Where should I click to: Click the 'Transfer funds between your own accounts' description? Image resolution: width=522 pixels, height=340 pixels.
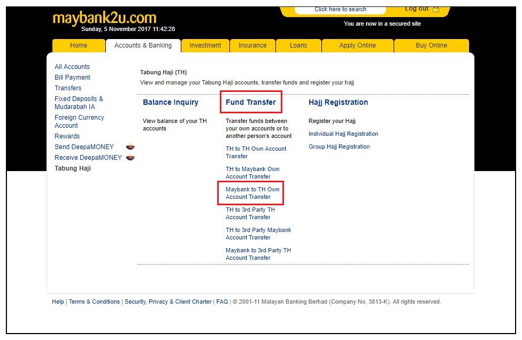[x=259, y=128]
